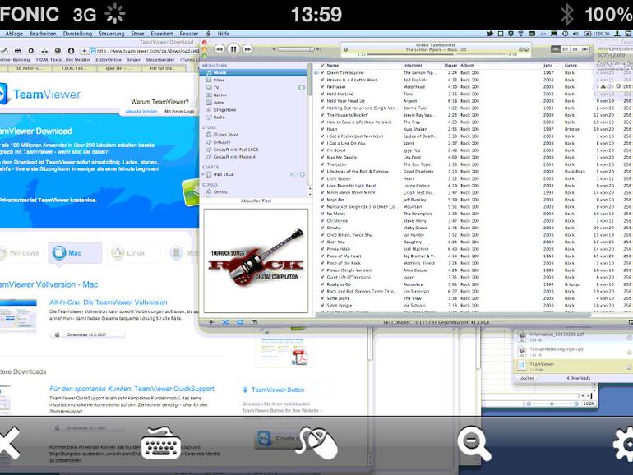Screen dimensions: 633x475
Task: Open the TeamViewer QuickSupport link
Action: click(132, 389)
